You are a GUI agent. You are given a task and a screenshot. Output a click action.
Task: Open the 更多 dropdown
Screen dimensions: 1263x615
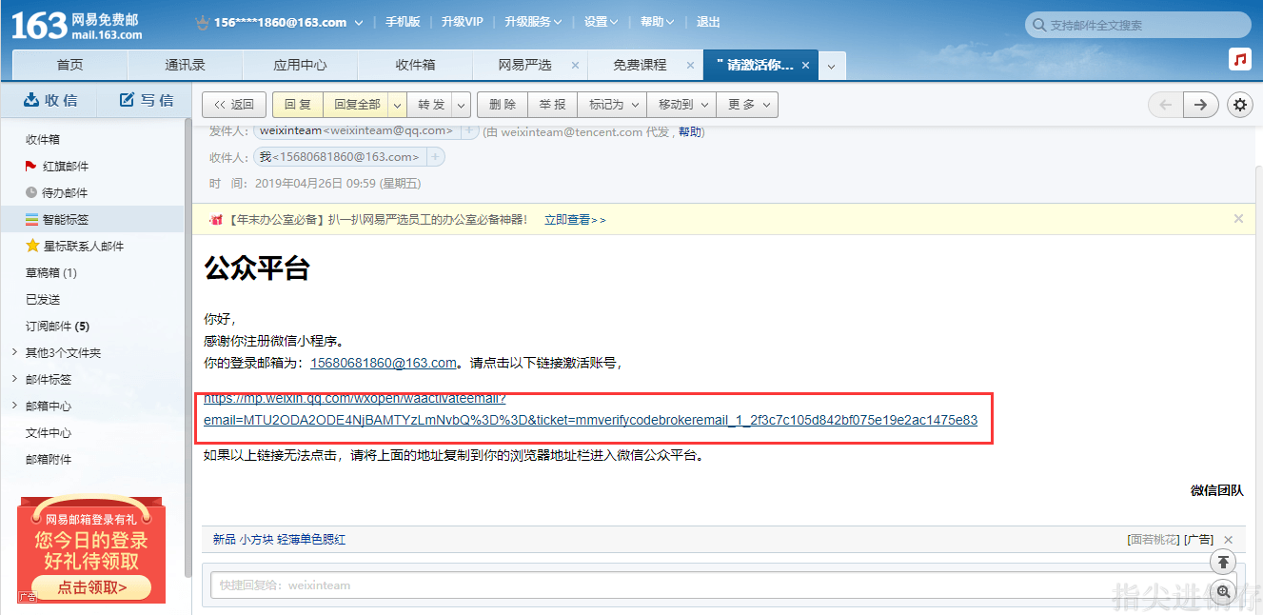click(747, 105)
